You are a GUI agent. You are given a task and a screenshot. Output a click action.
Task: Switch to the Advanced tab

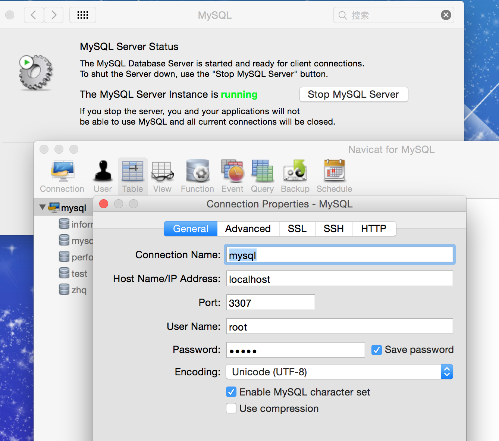(x=248, y=229)
